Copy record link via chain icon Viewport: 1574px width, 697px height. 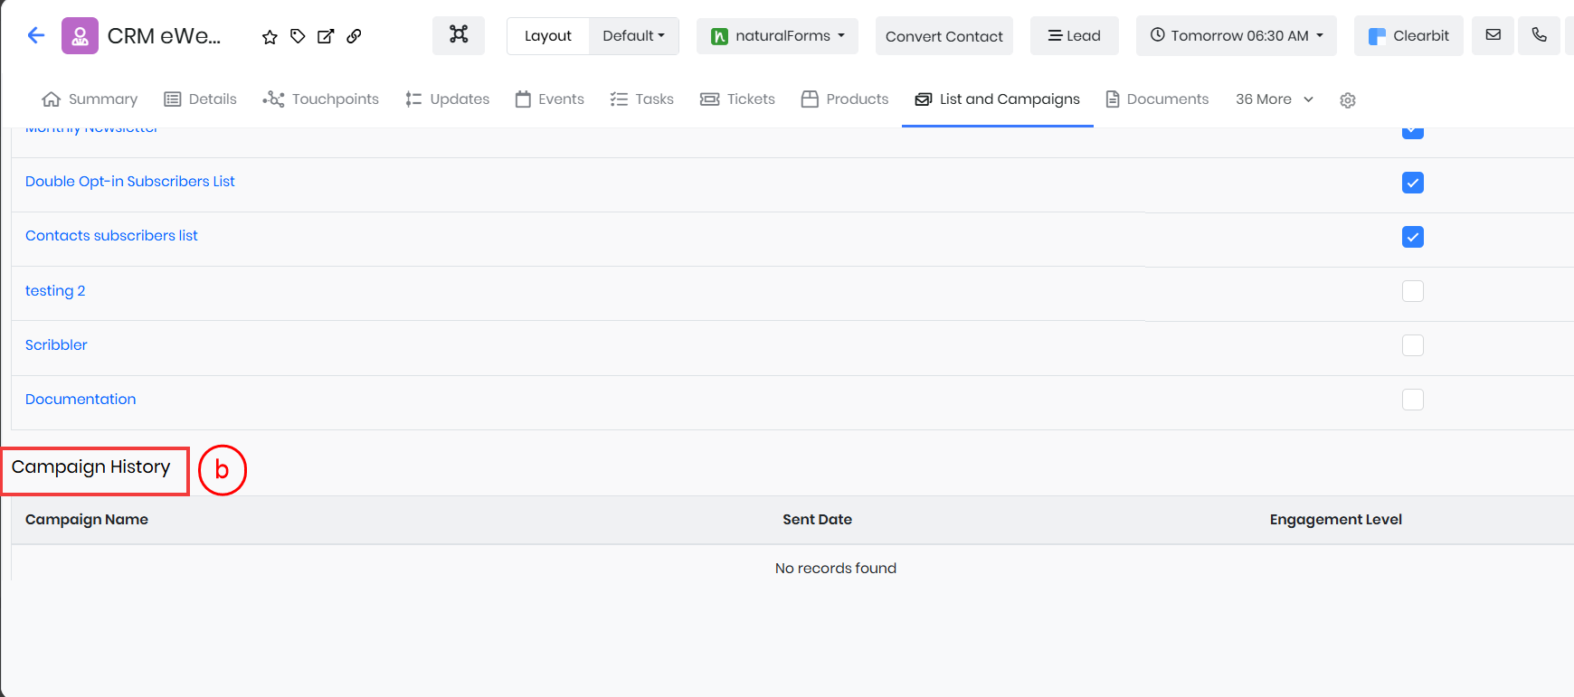(x=355, y=36)
